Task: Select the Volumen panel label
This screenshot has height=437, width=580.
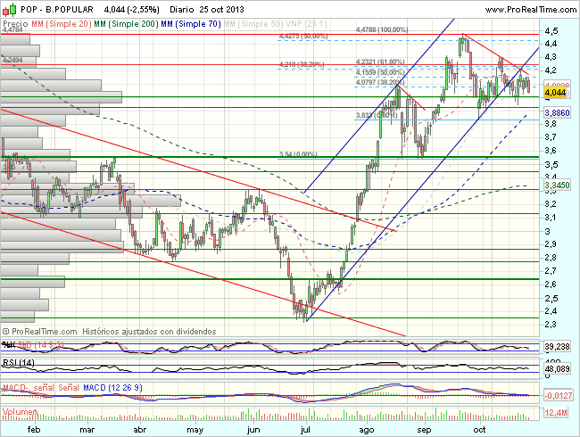Action: (x=20, y=411)
